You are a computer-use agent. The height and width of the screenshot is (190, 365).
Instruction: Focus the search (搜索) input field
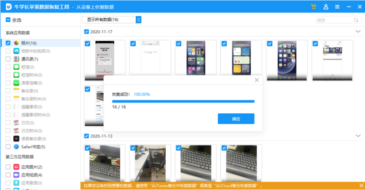pyautogui.click(x=339, y=20)
